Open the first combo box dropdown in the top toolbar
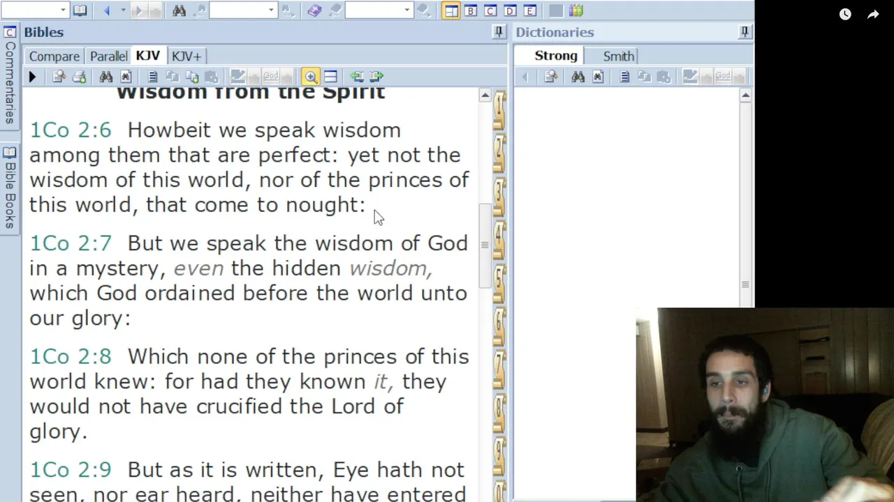 coord(64,10)
